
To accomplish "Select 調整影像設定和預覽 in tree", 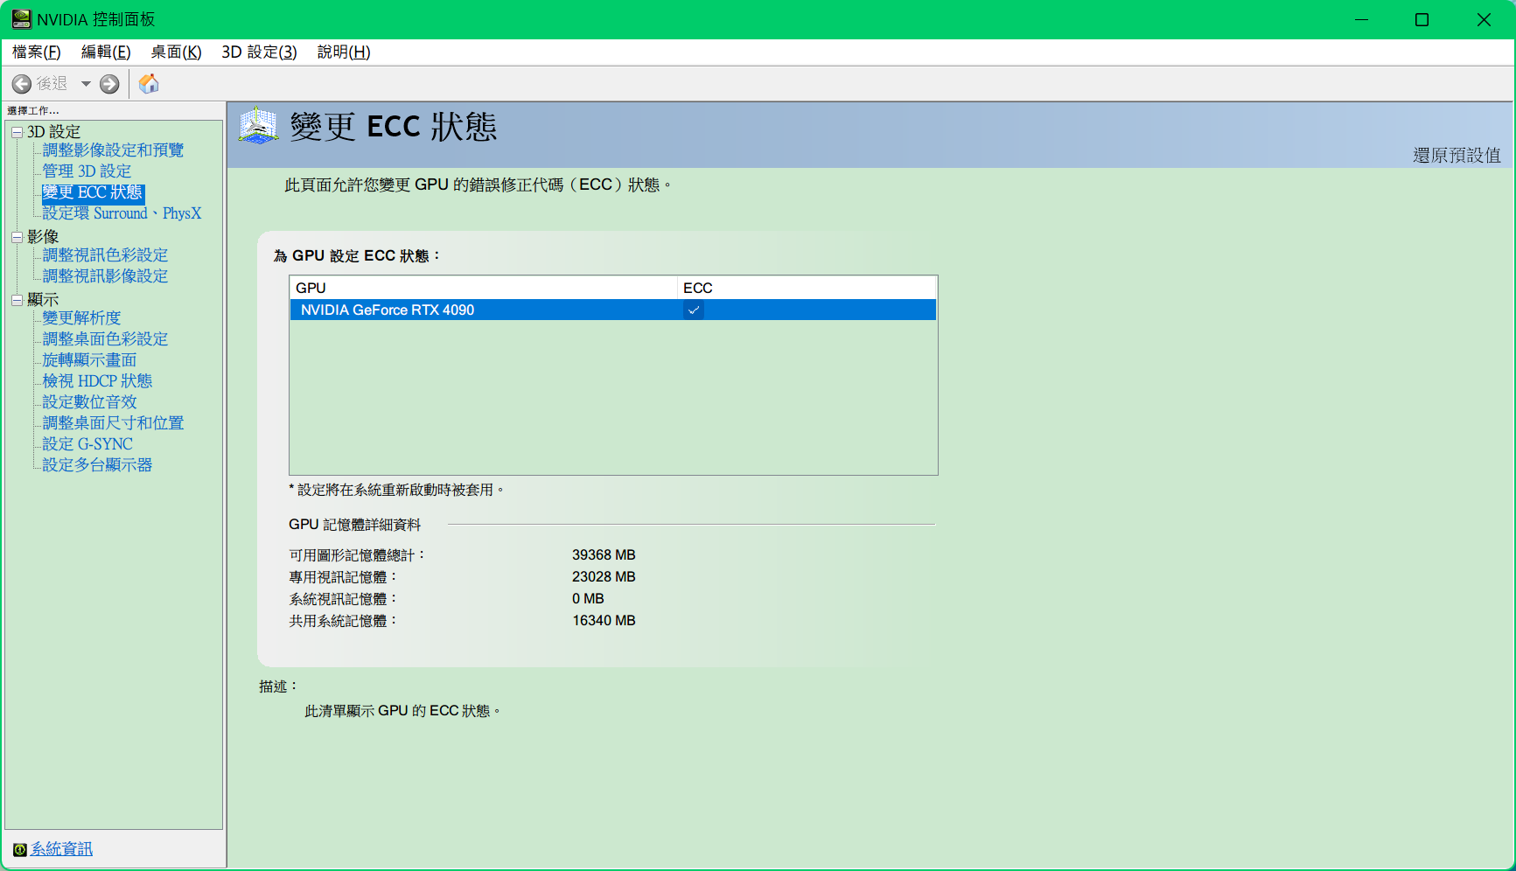I will [x=113, y=150].
